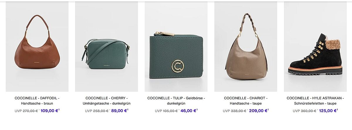Click the COCCINELLE - DAFFODIL - Handtasche title
Viewport: 352px width, 130px height.
point(37,101)
